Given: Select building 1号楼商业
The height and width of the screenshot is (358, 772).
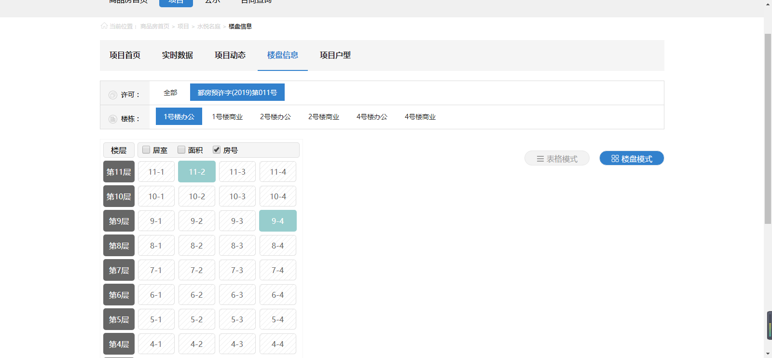Looking at the screenshot, I should coord(227,117).
